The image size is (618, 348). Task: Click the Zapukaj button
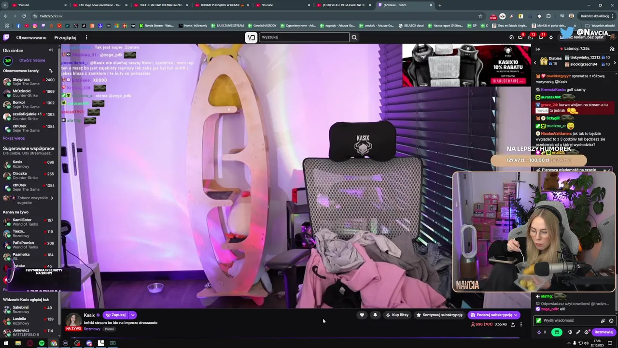pos(116,315)
